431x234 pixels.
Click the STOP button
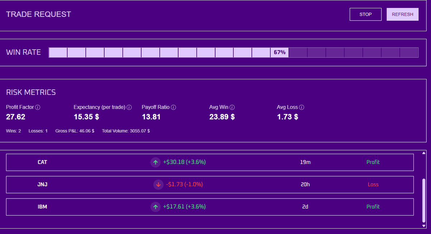point(366,14)
